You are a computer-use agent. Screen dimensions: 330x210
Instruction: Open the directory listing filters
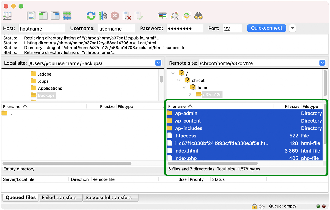(163, 16)
